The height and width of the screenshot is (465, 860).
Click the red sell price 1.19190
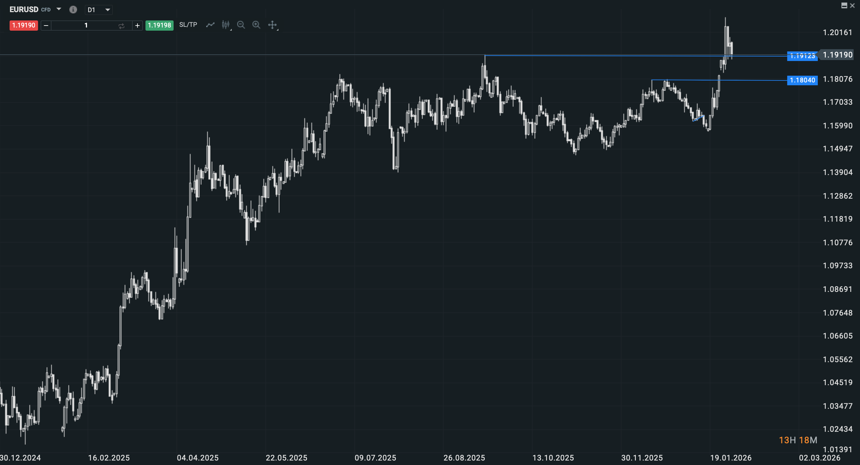pos(24,26)
